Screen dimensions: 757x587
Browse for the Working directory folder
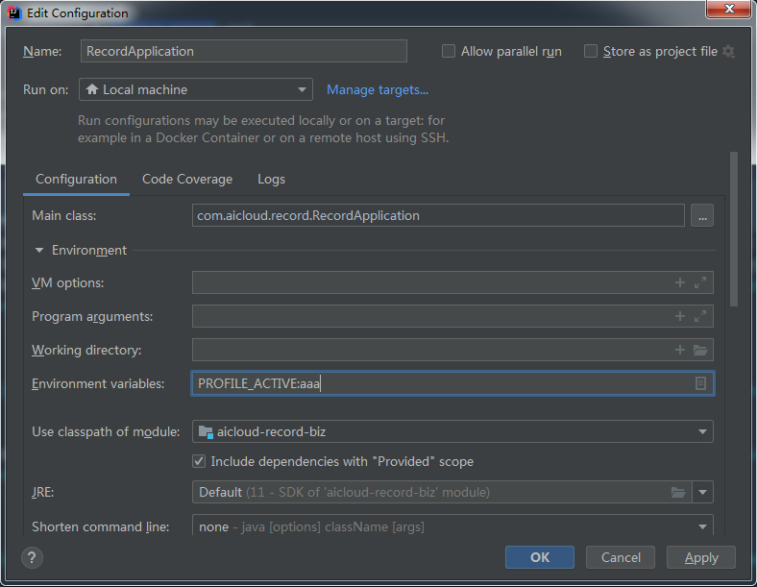(x=700, y=350)
